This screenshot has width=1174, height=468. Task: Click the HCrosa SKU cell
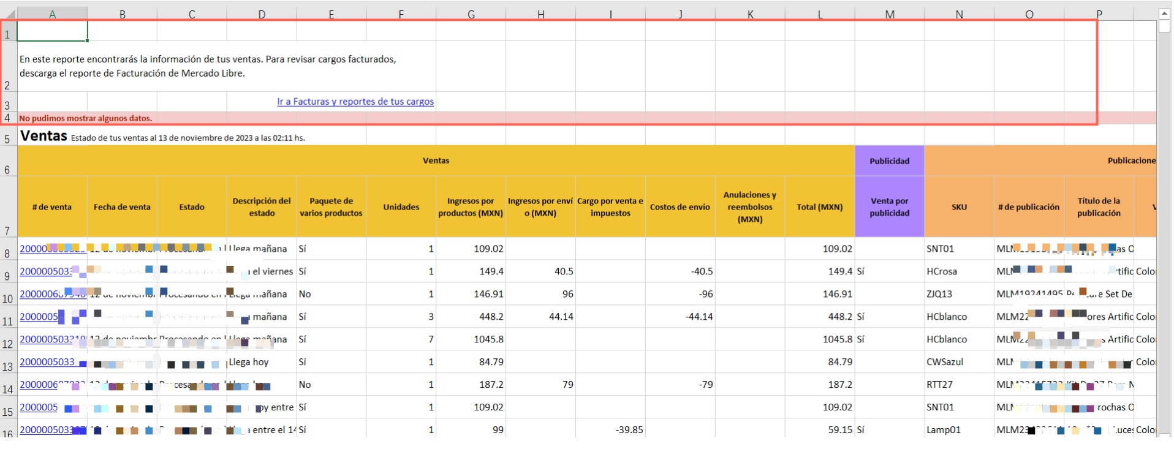click(x=942, y=271)
